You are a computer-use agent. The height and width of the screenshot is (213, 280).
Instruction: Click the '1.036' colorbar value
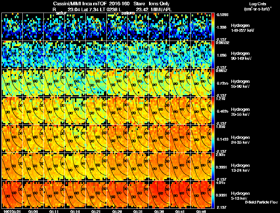pyautogui.click(x=222, y=55)
